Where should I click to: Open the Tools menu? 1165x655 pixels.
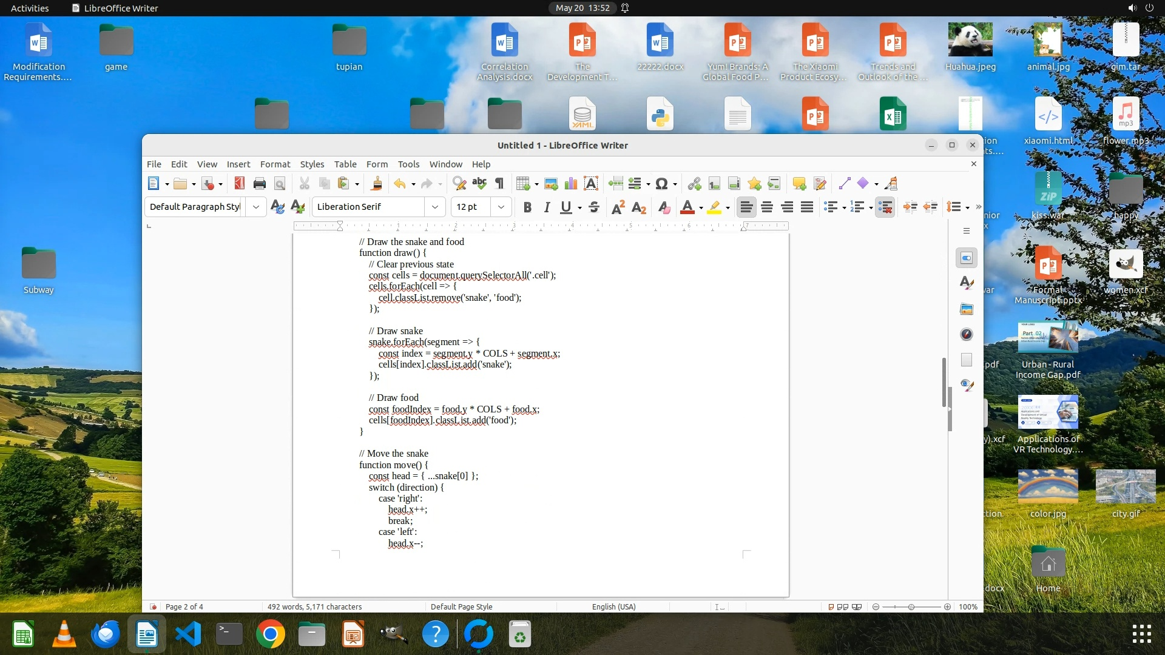408,164
